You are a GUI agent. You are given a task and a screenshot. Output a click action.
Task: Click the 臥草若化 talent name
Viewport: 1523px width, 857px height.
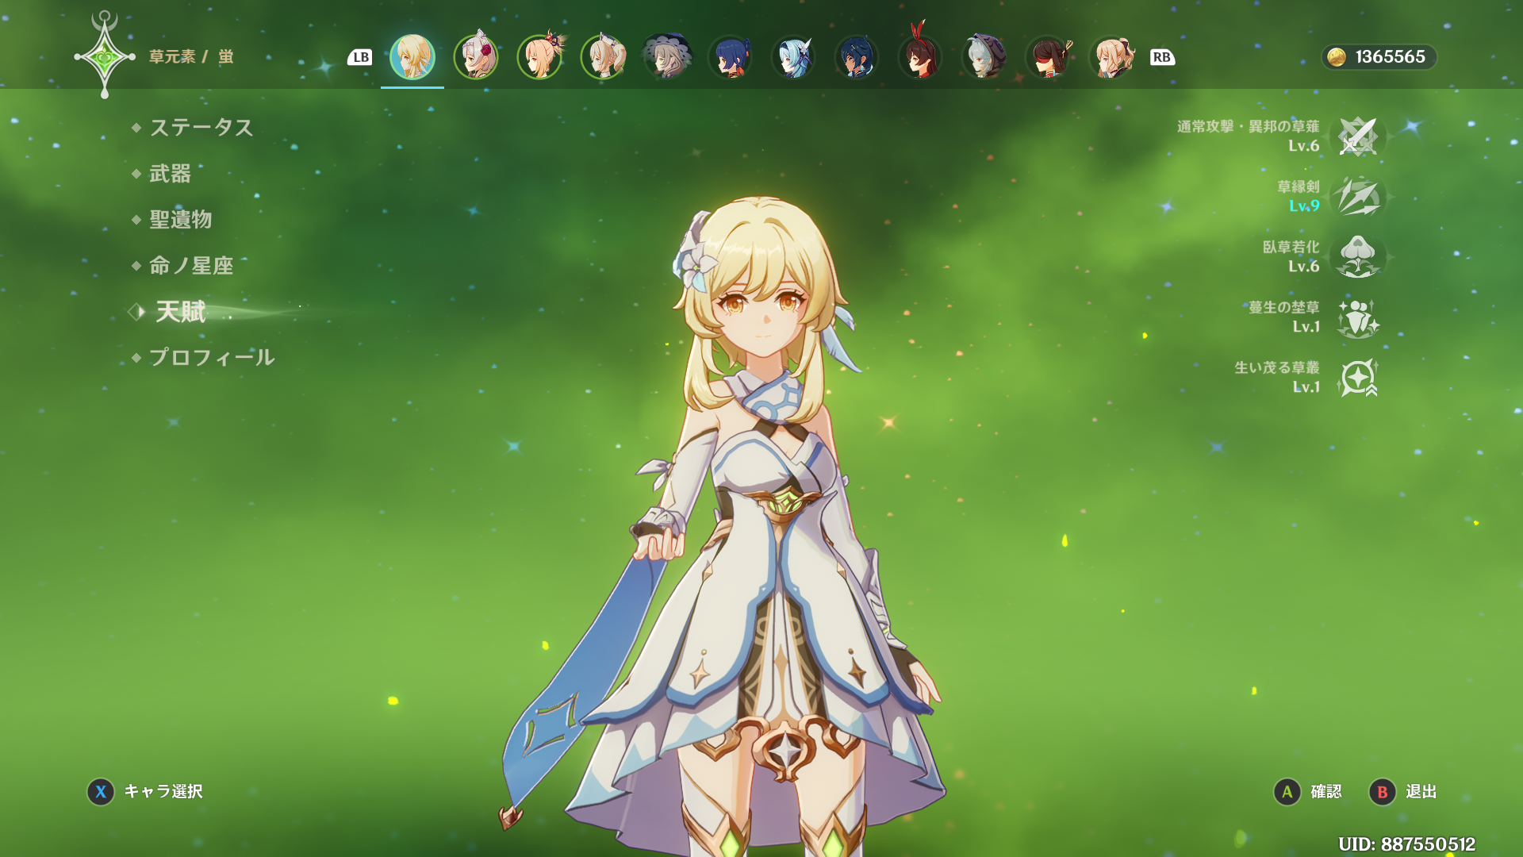[1291, 248]
